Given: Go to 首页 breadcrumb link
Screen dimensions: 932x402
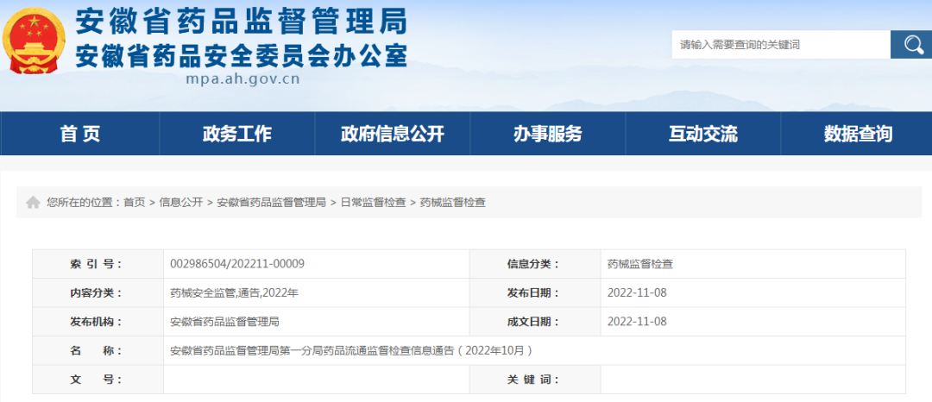Looking at the screenshot, I should click(135, 203).
